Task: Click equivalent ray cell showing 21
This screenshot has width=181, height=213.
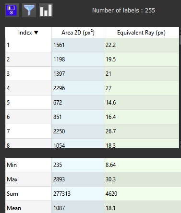Action: click(x=142, y=74)
